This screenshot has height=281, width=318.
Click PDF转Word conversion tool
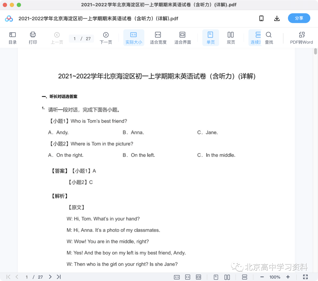[302, 38]
